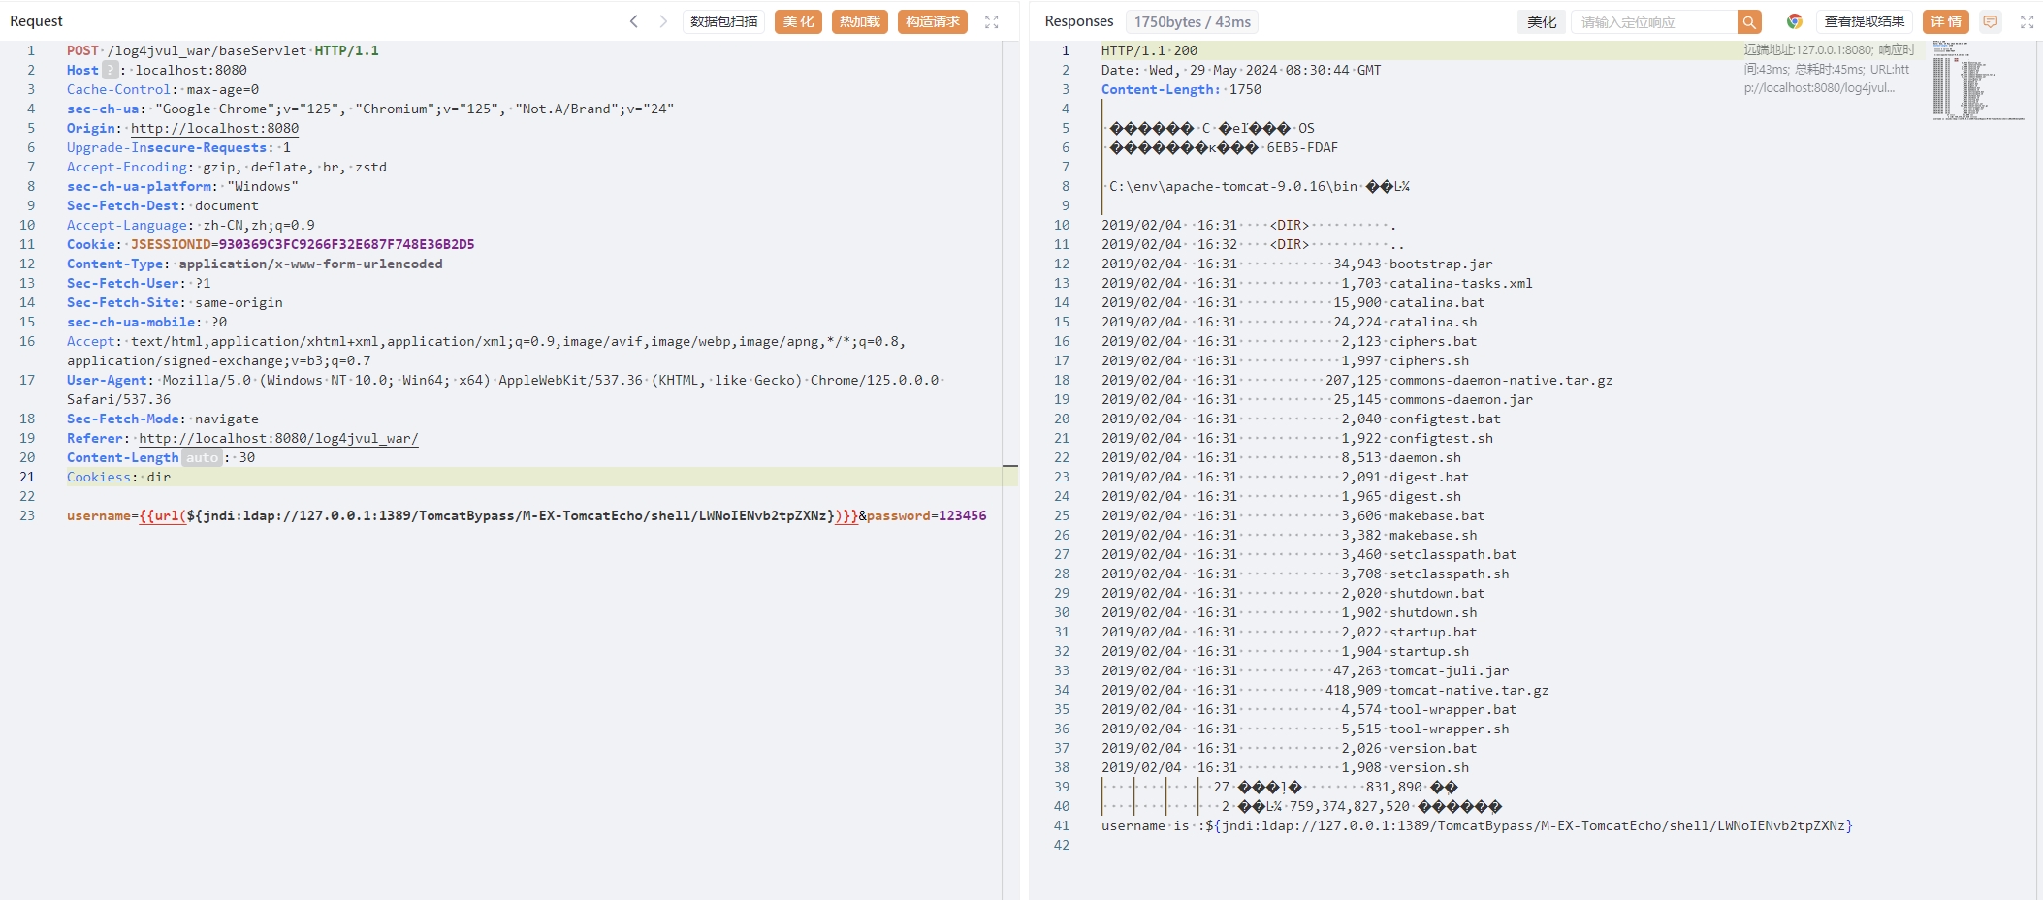Select the Responses tab header

click(1077, 20)
